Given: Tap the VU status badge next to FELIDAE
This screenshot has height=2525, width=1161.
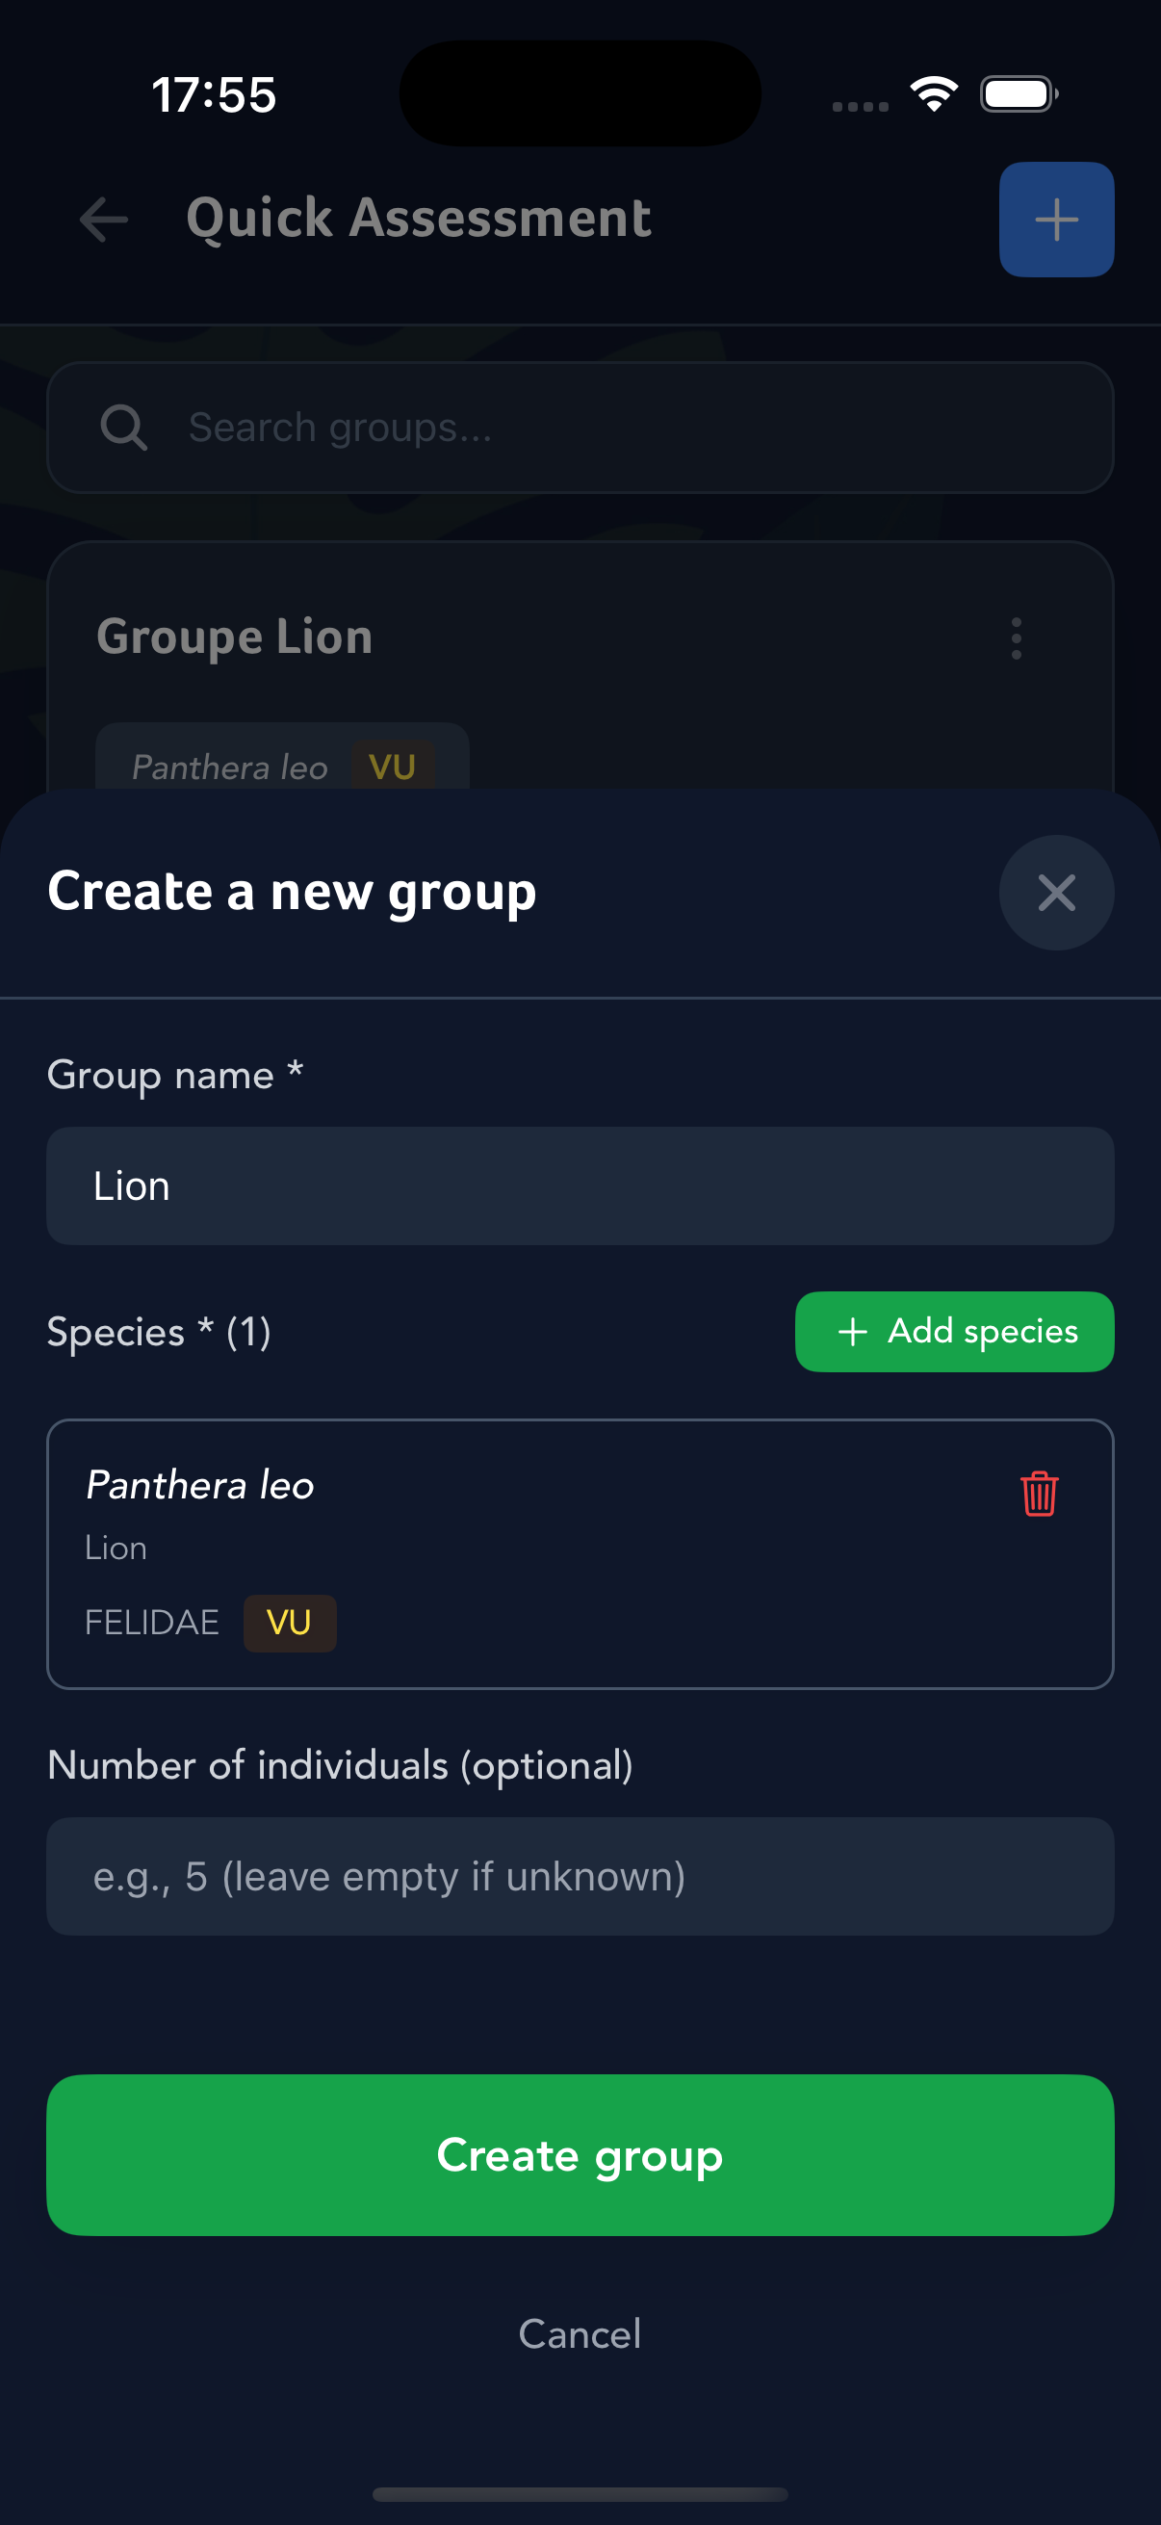Looking at the screenshot, I should [x=289, y=1624].
